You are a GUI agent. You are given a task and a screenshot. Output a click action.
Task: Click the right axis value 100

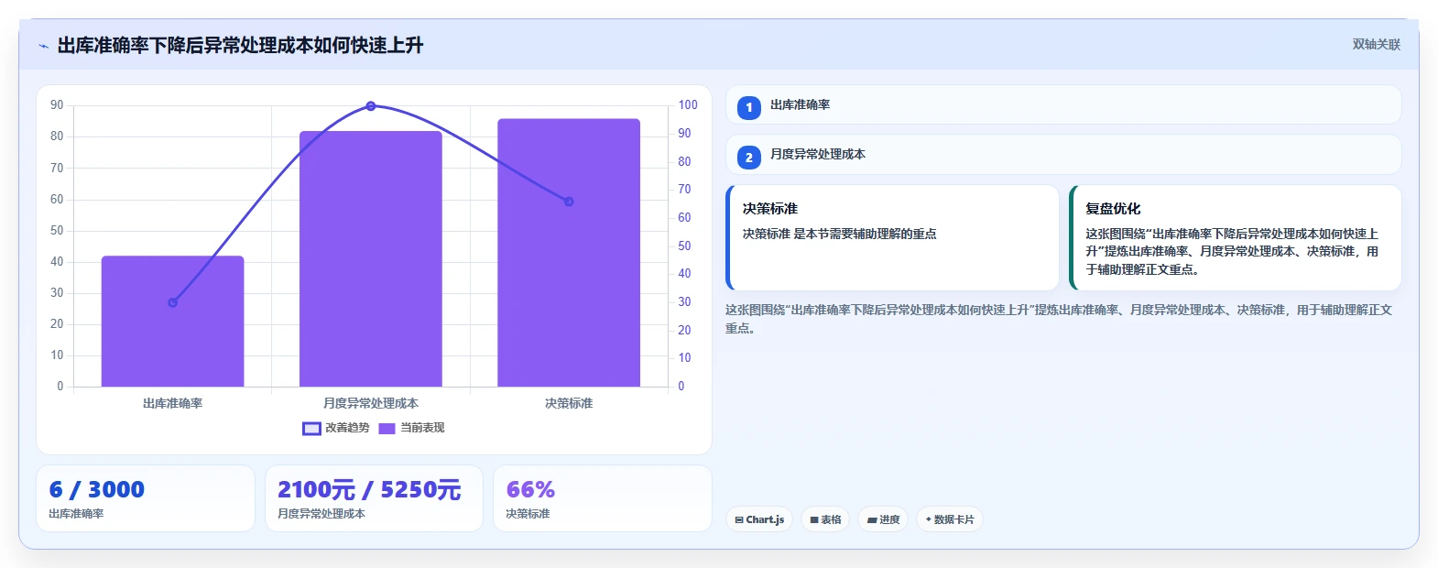(688, 105)
